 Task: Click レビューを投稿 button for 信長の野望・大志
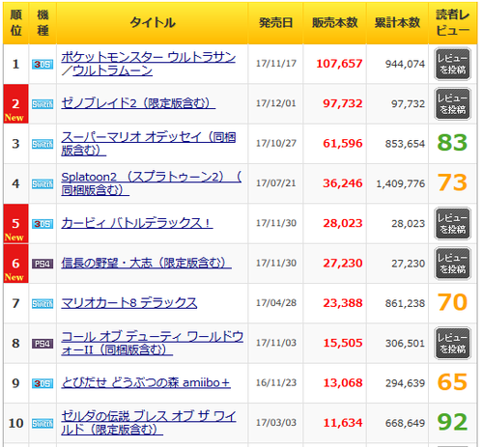452,264
